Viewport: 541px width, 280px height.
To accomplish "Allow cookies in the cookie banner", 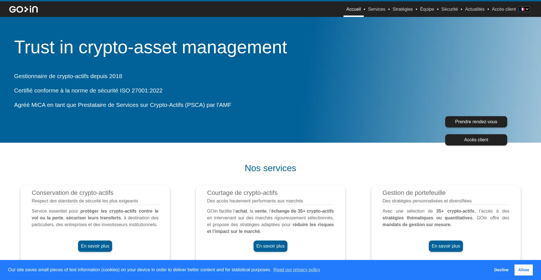I will pyautogui.click(x=524, y=270).
